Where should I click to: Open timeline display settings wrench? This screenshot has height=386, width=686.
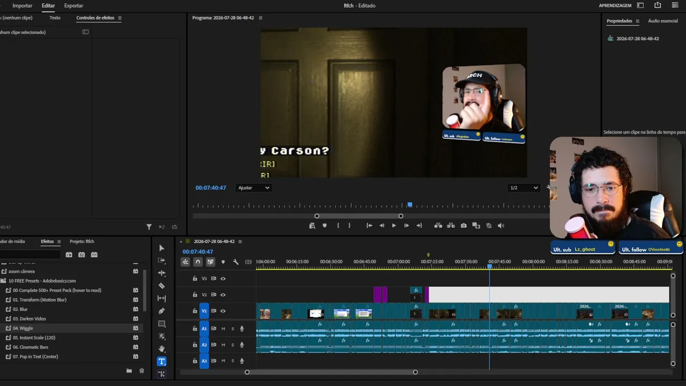236,262
